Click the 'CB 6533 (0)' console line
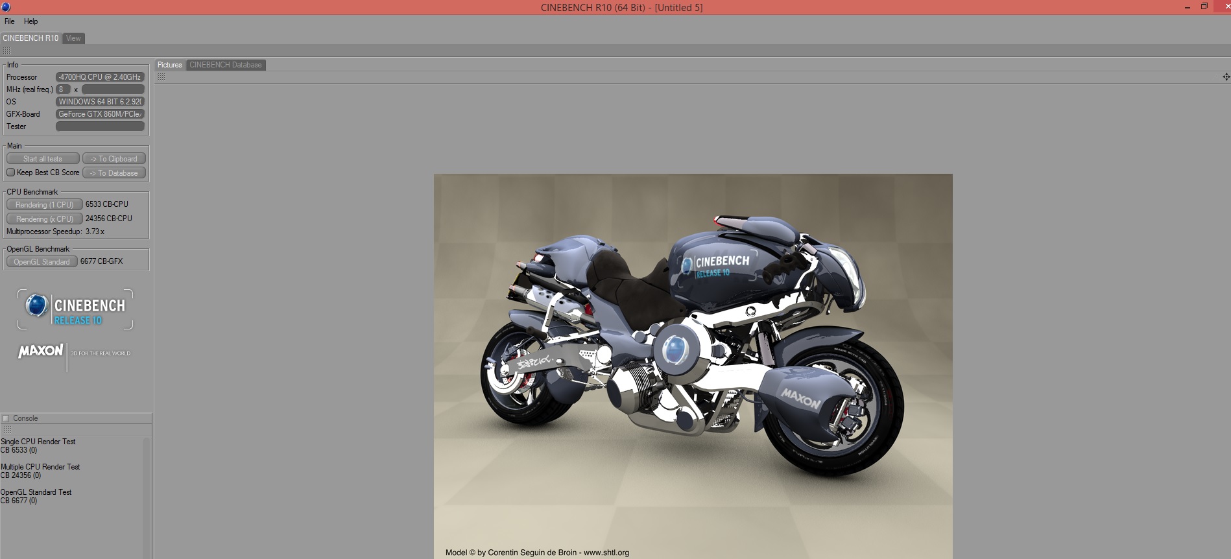This screenshot has width=1231, height=559. (x=19, y=450)
